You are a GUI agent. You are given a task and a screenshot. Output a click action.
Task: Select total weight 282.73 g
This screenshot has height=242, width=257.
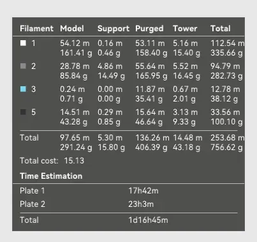226,76
